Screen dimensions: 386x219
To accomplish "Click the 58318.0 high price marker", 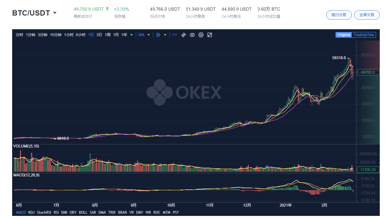I will pyautogui.click(x=339, y=58).
